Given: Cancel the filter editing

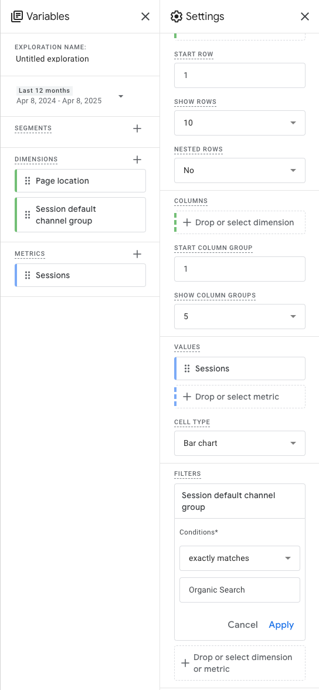Looking at the screenshot, I should coord(243,625).
